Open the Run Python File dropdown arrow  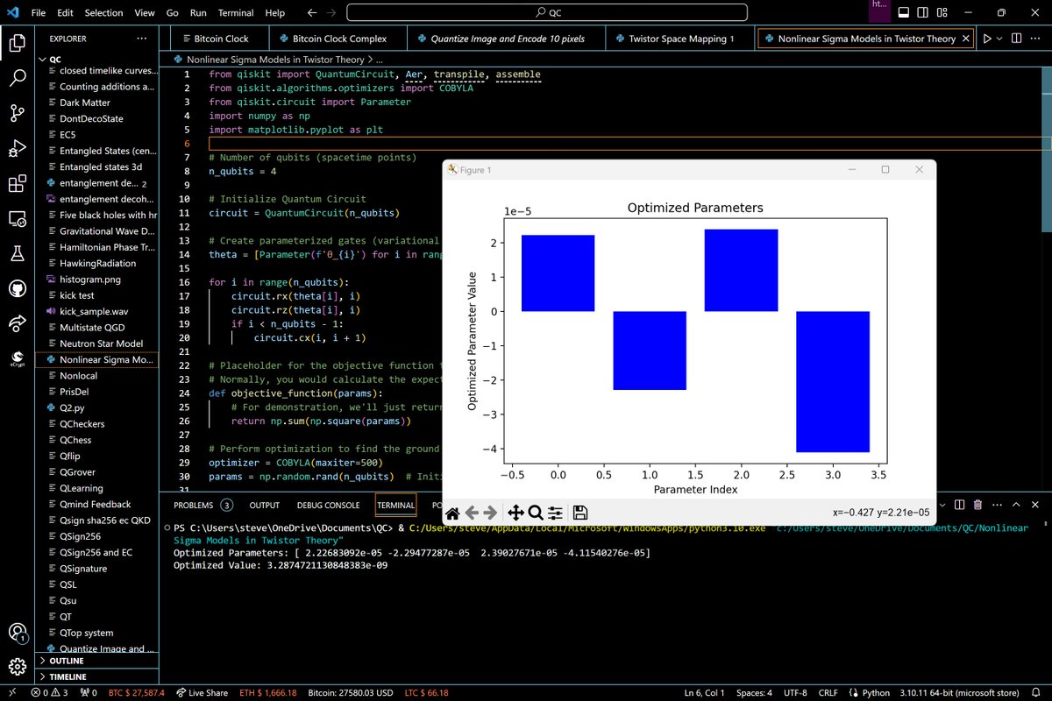(x=1001, y=39)
